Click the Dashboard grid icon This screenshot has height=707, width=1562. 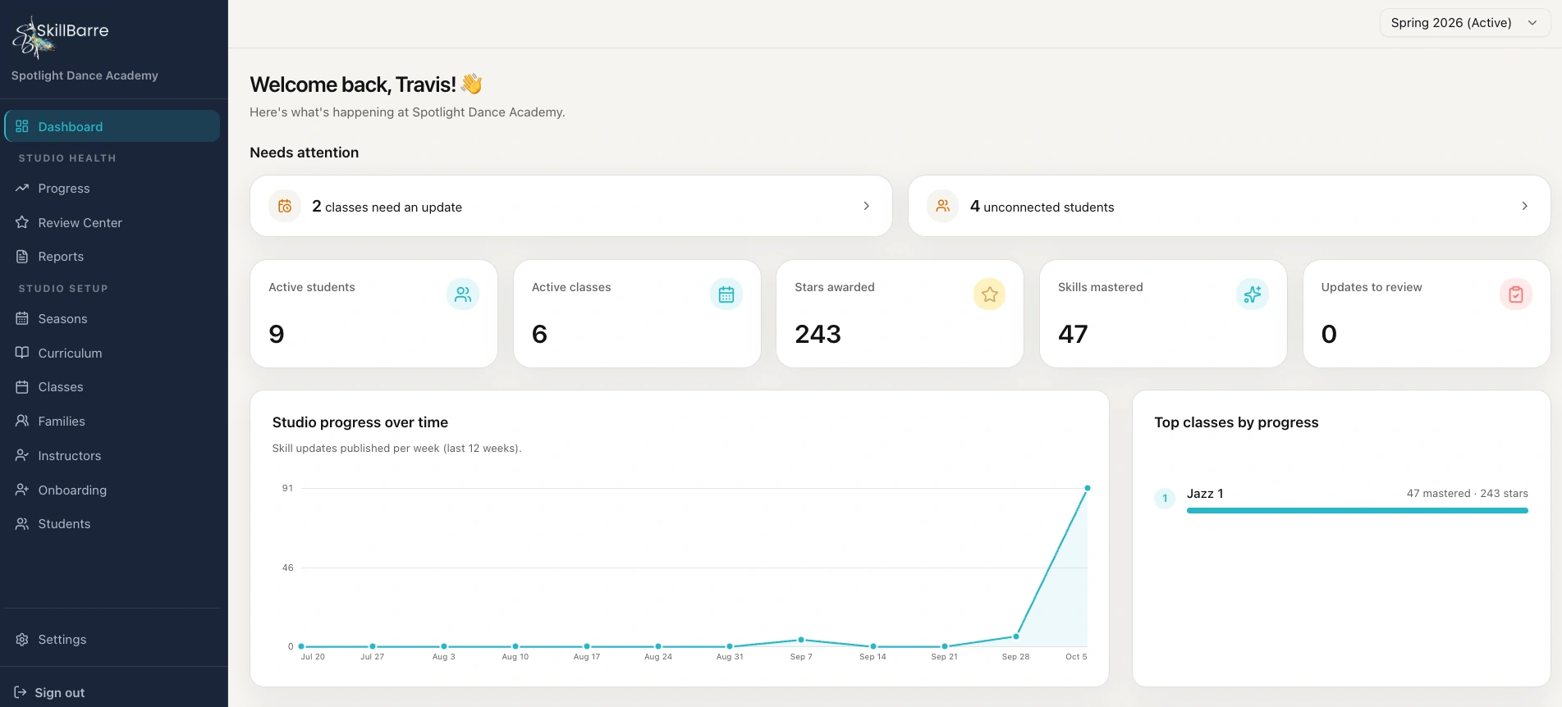coord(22,126)
